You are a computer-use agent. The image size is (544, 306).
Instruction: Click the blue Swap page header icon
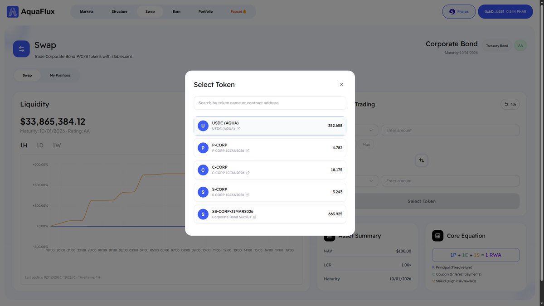point(21,49)
